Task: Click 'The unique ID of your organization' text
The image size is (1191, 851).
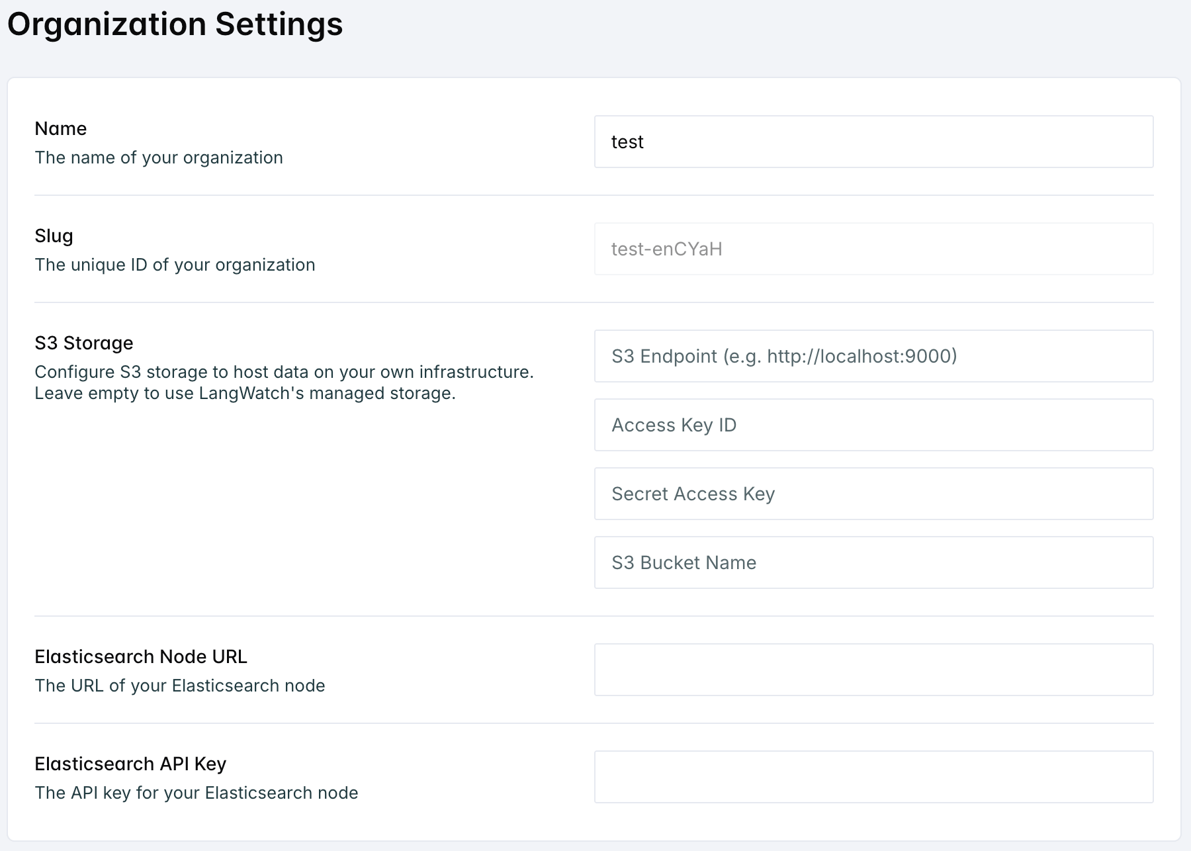Action: [175, 265]
